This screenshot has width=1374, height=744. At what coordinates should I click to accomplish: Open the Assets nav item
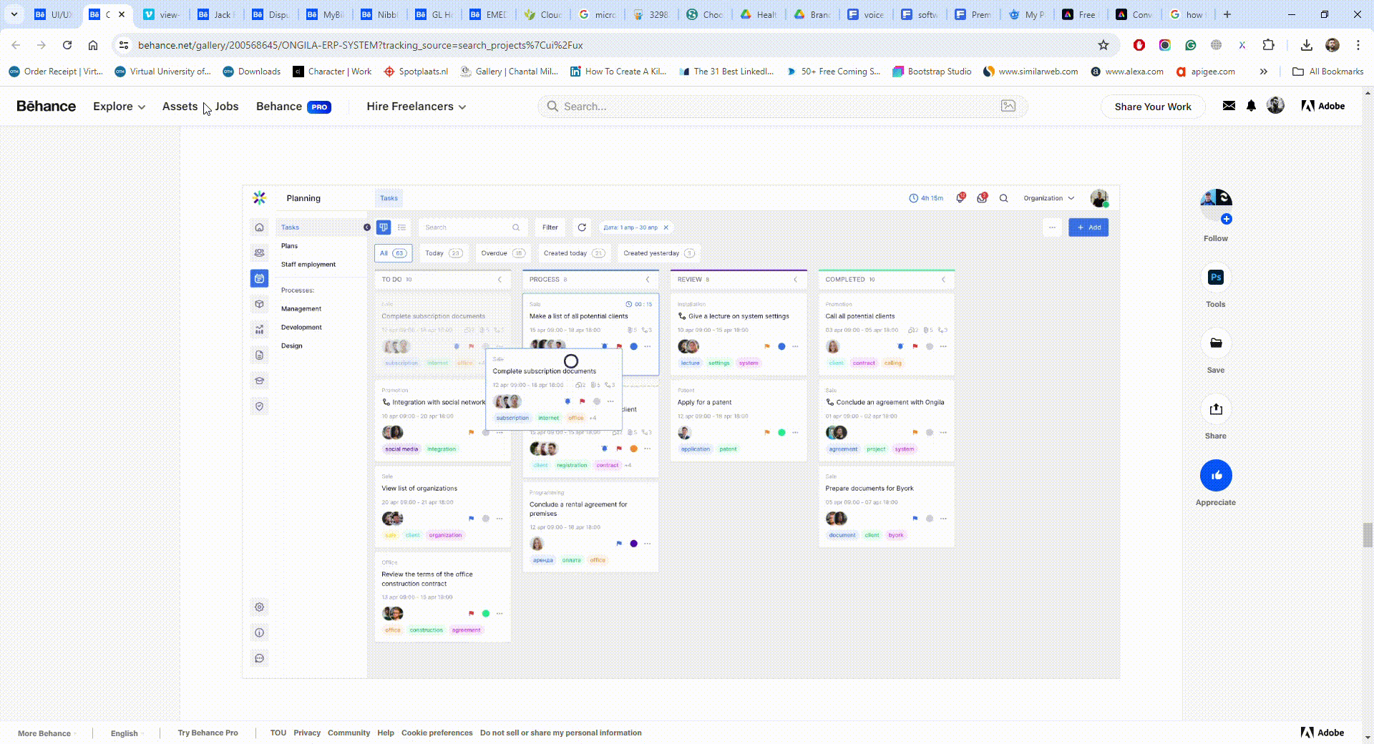click(x=180, y=107)
